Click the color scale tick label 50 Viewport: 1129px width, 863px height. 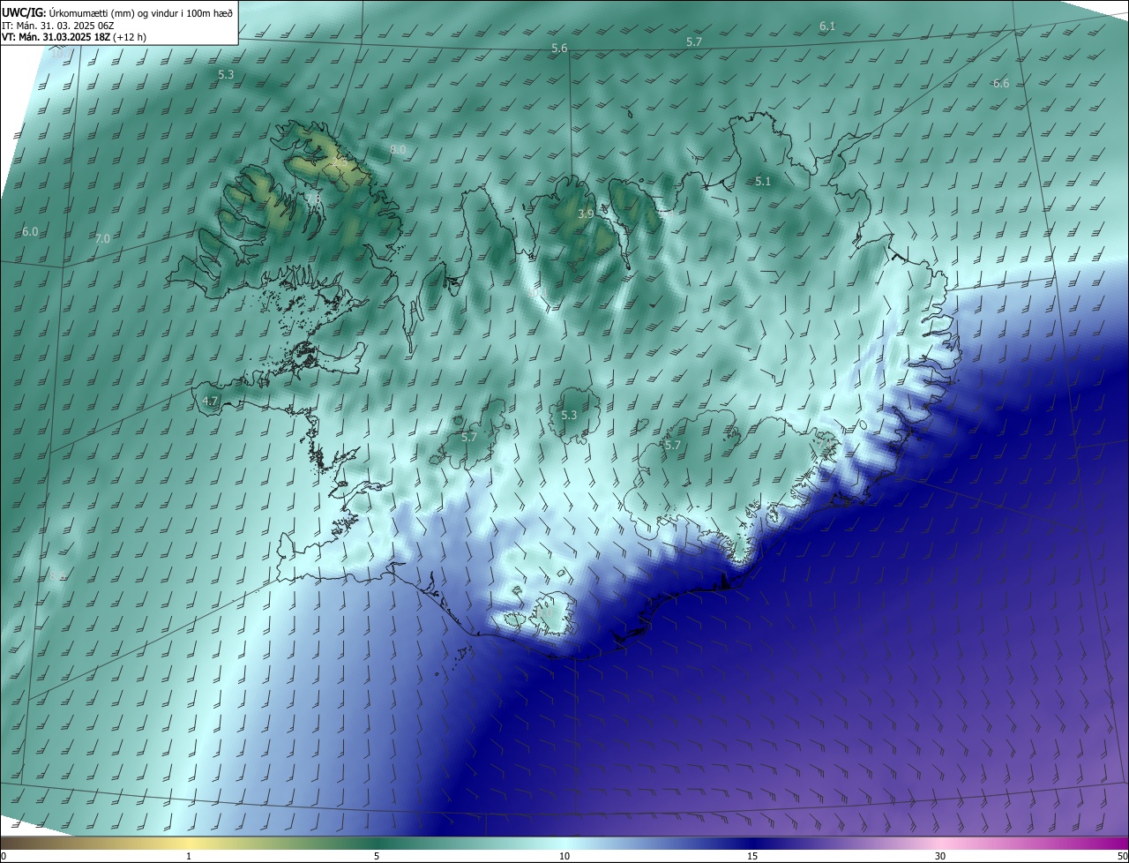tap(1122, 856)
